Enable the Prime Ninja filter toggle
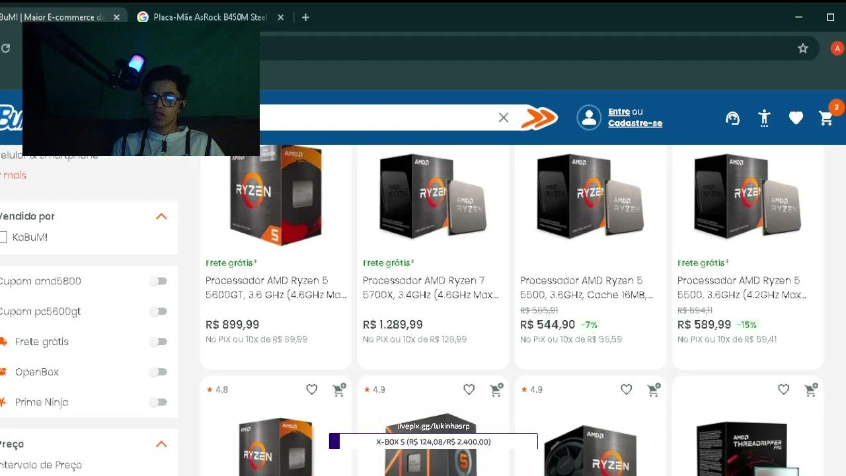 pyautogui.click(x=158, y=402)
